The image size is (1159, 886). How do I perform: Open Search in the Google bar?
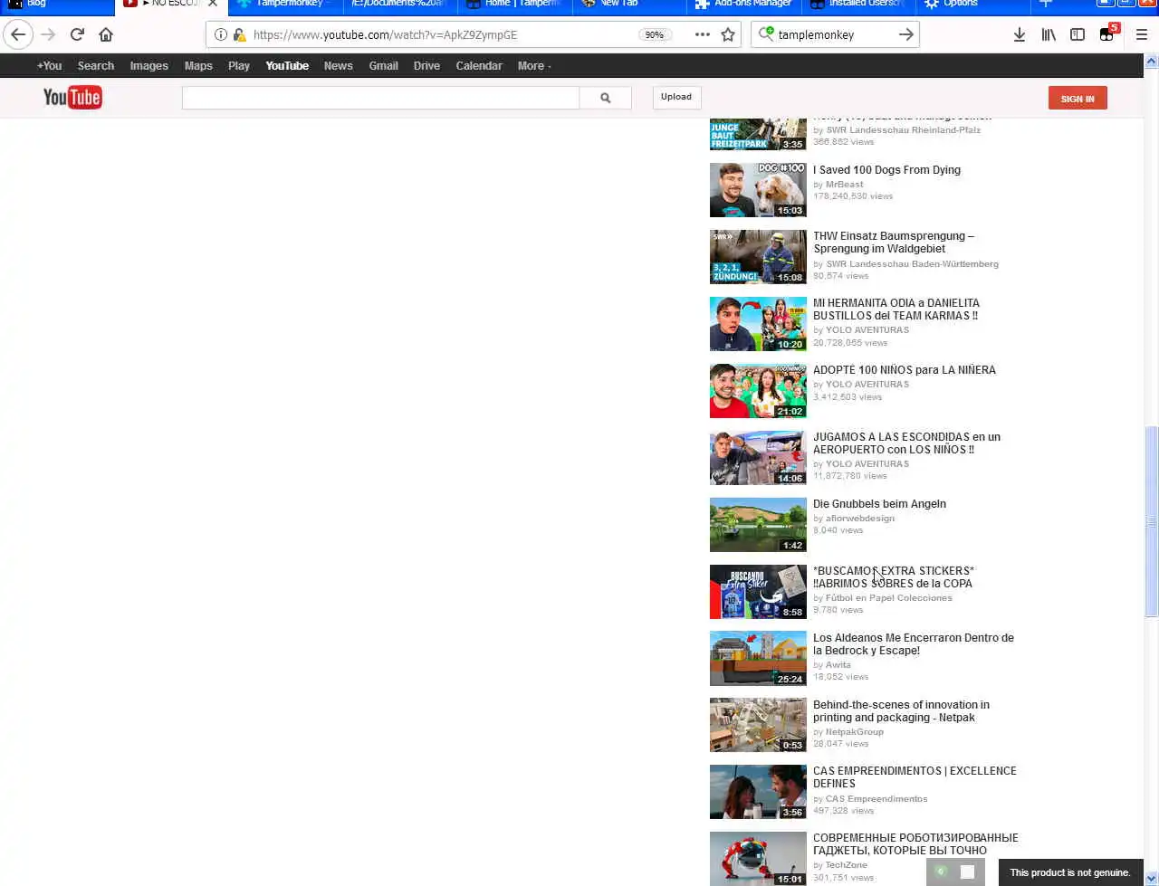point(96,66)
